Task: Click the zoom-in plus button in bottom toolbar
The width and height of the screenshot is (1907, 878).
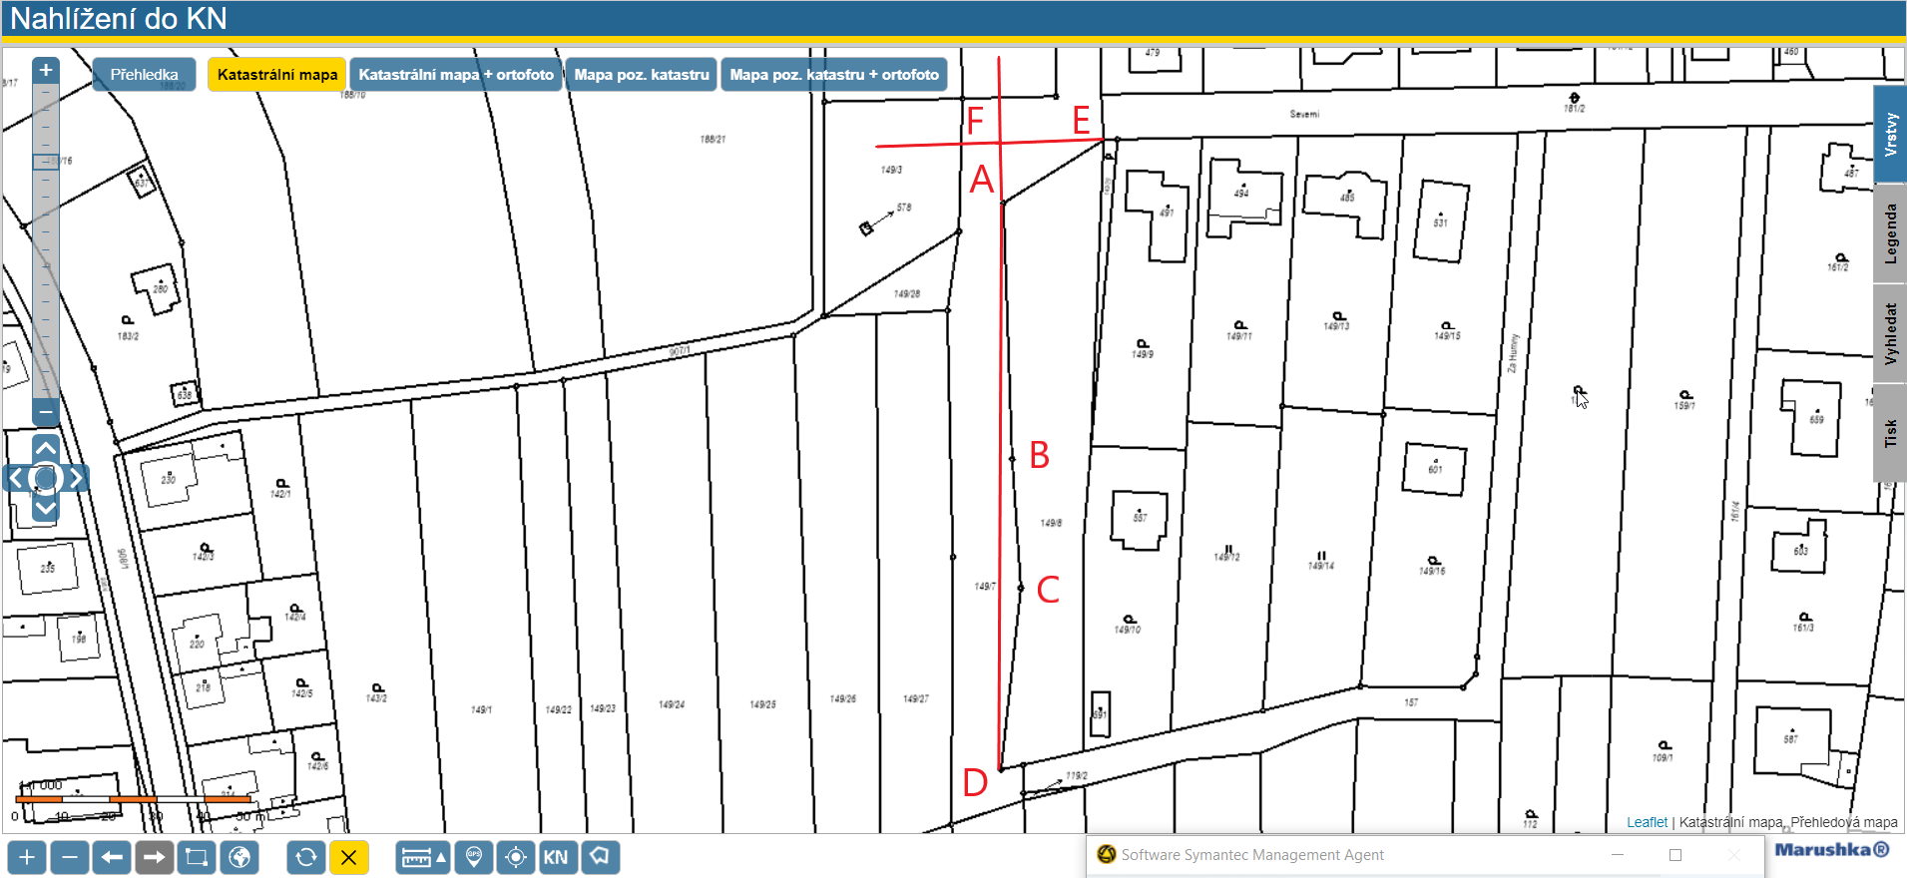Action: [27, 857]
